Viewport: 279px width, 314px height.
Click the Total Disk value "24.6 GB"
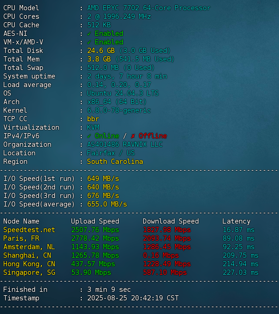pyautogui.click(x=101, y=51)
